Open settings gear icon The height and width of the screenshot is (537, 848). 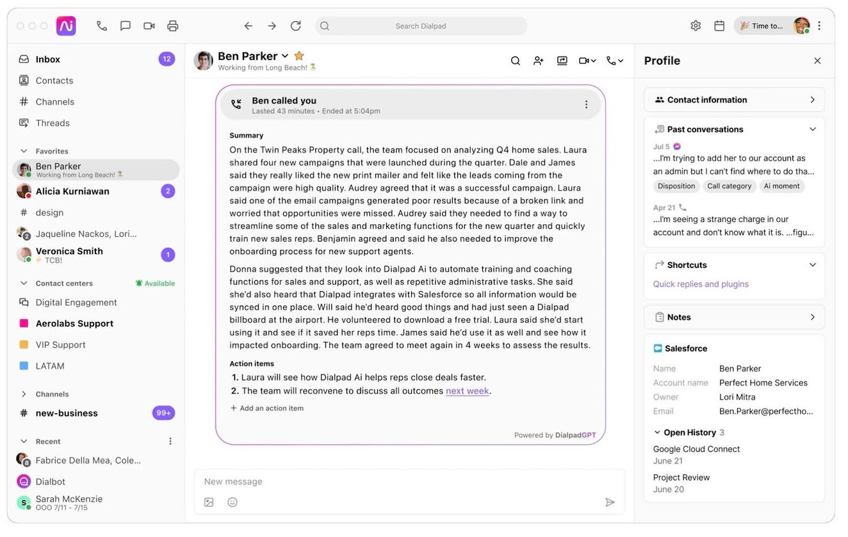point(696,26)
